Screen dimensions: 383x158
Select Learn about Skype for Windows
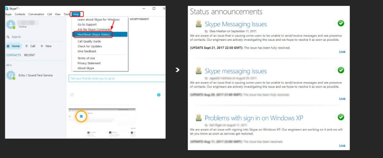[98, 19]
